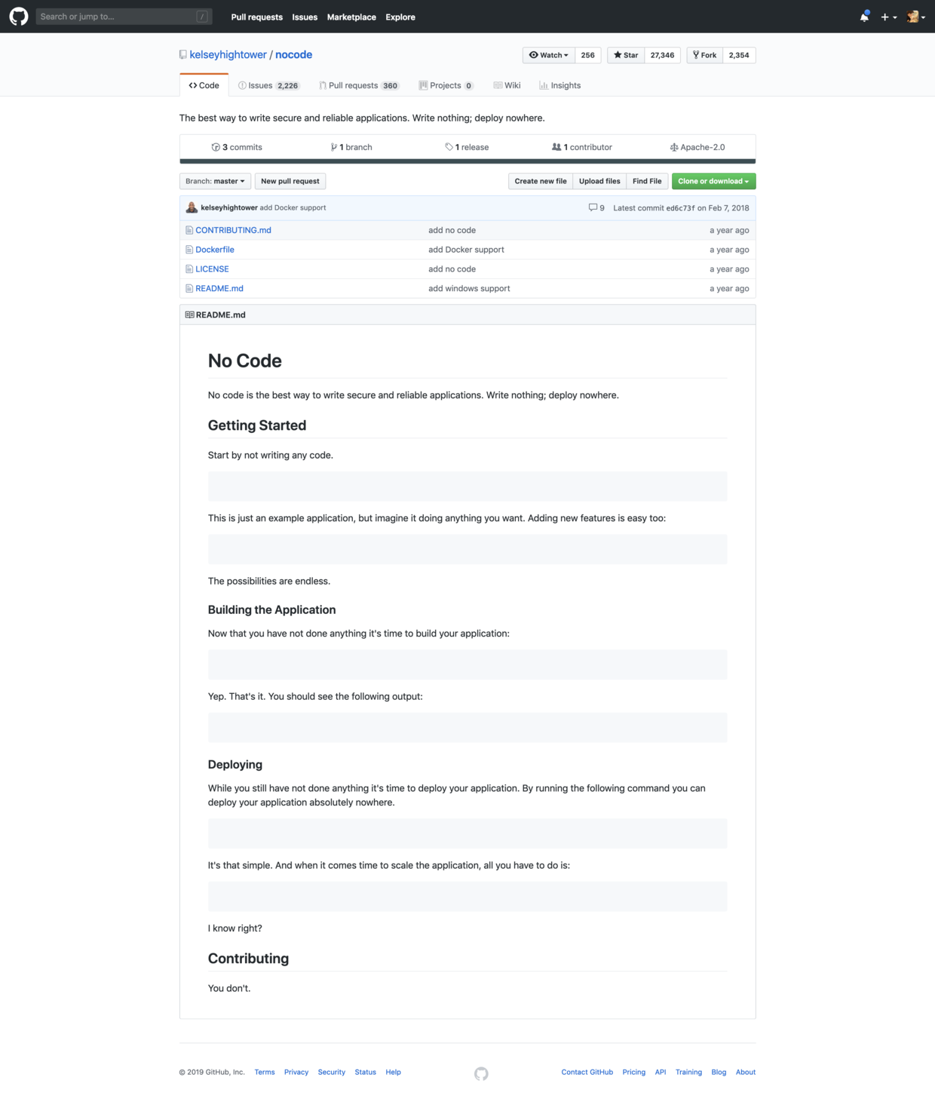
Task: Click Create new file button
Action: click(541, 181)
